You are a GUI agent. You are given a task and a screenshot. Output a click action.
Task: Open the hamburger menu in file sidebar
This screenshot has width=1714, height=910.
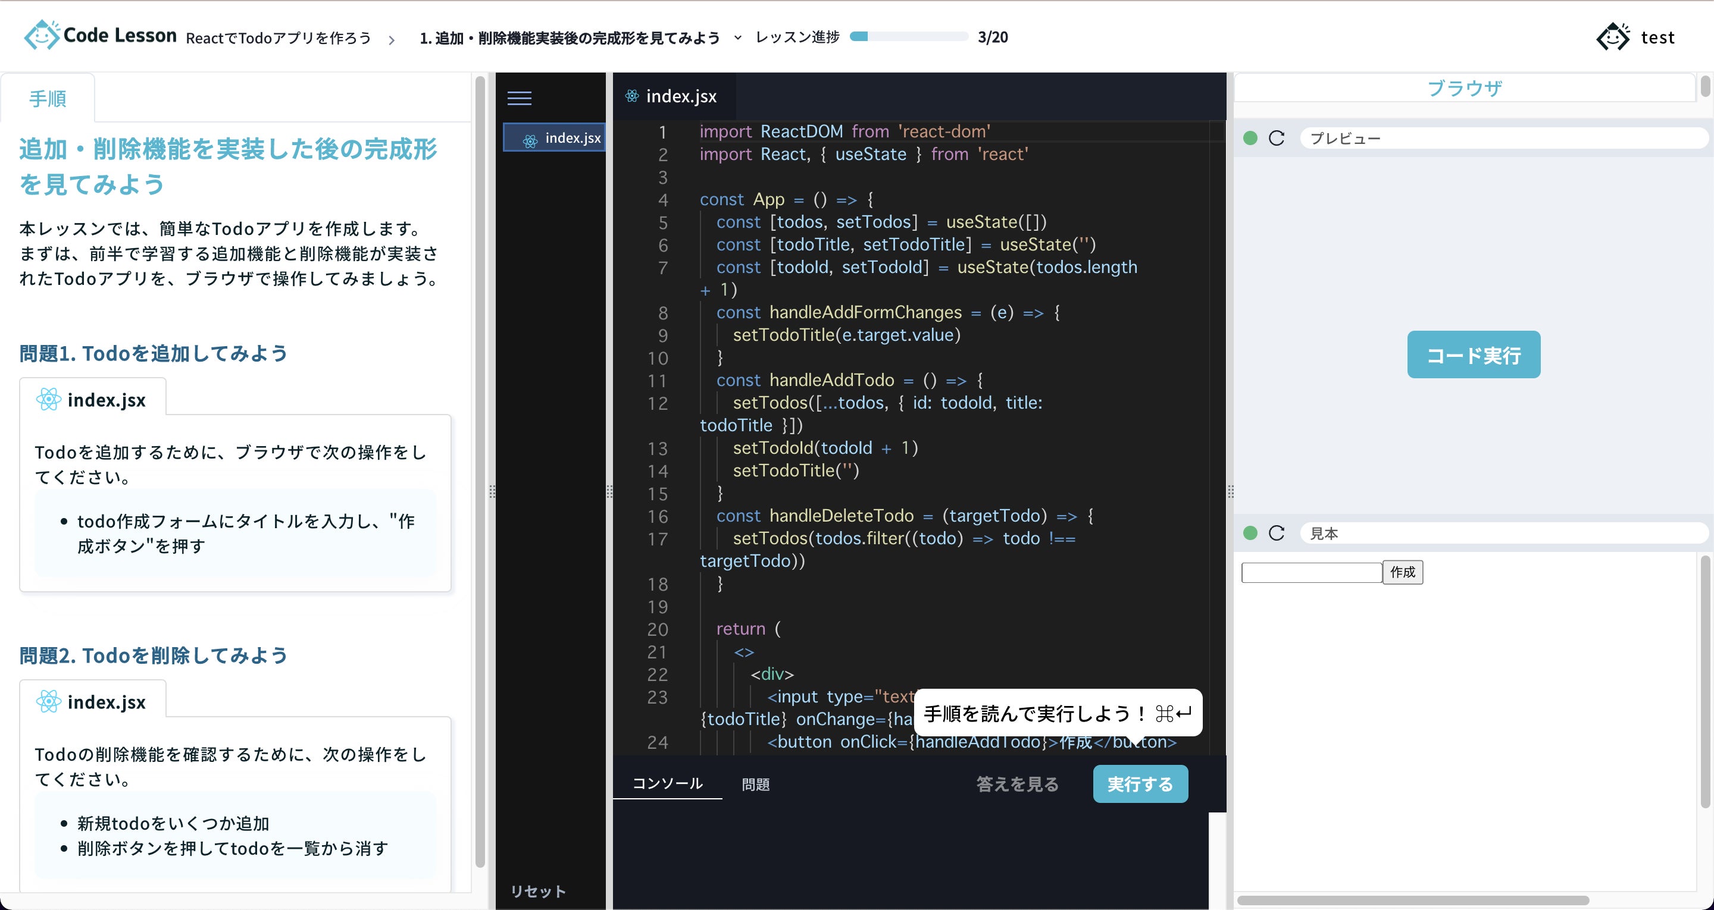point(519,99)
